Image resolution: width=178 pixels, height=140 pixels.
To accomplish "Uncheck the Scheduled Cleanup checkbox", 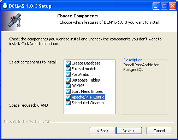I will pos(68,103).
